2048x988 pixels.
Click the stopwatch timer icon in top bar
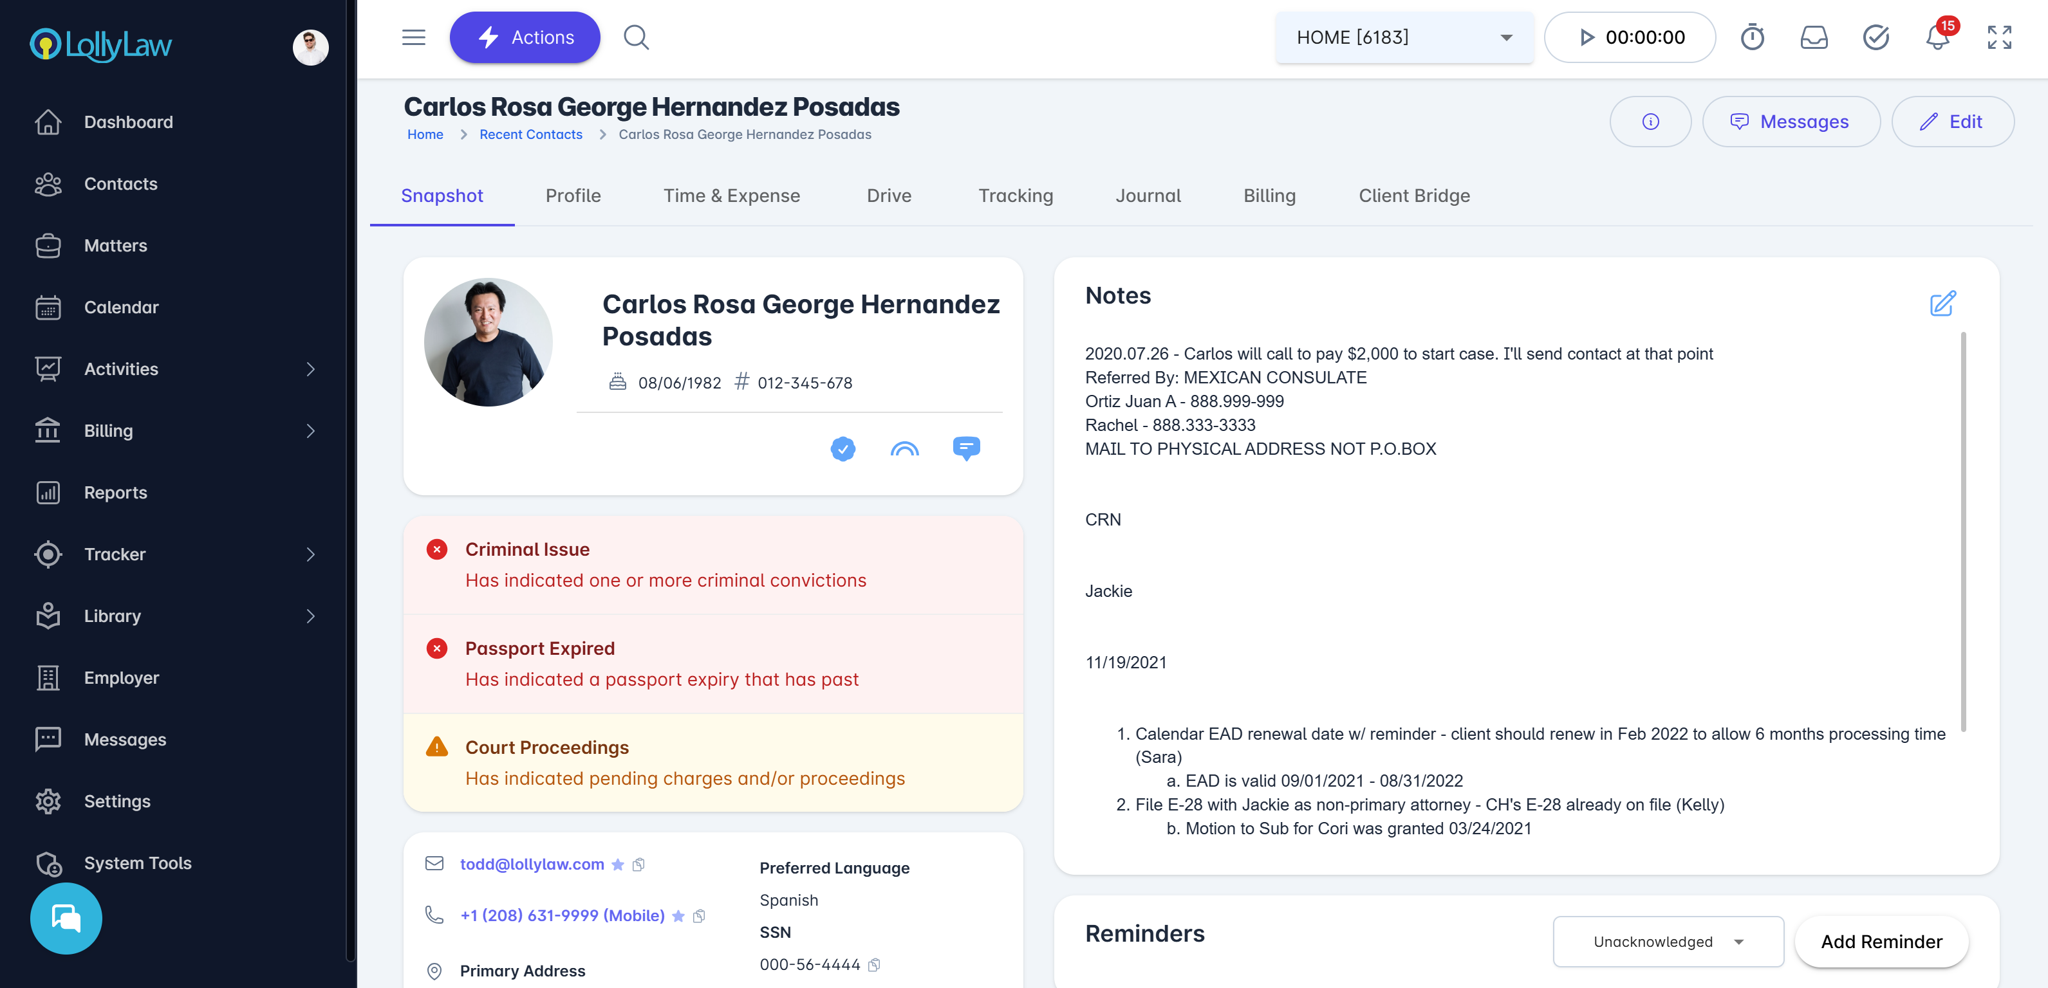[1752, 37]
